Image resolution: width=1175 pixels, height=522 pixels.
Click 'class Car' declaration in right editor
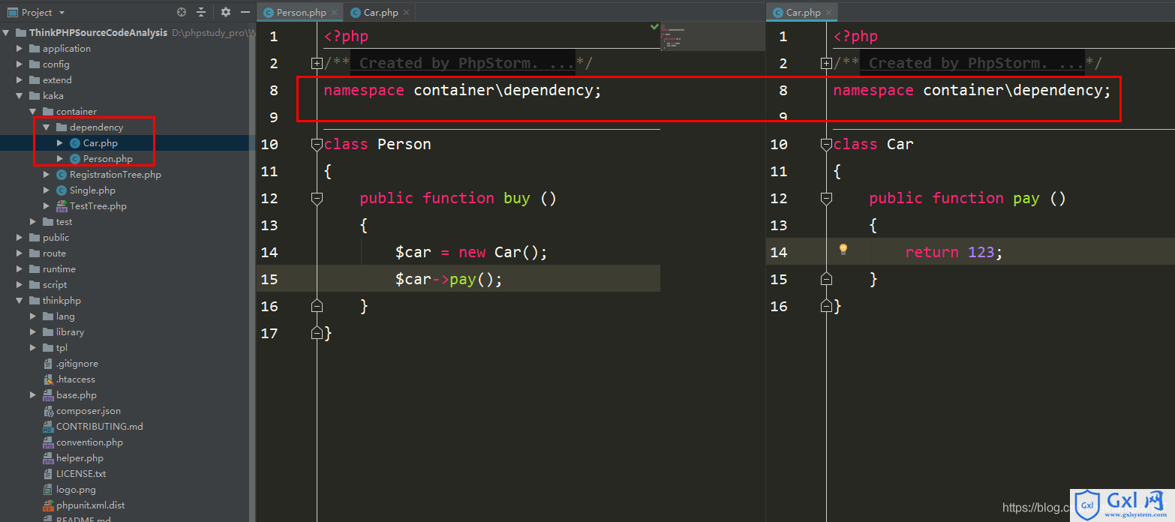[873, 145]
